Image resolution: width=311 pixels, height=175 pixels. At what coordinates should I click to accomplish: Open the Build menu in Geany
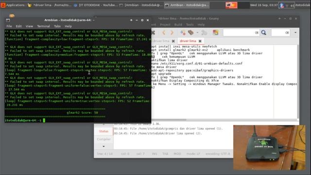click(178, 25)
